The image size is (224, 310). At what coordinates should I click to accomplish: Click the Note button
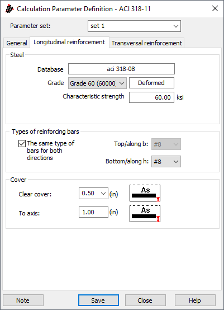[23, 300]
